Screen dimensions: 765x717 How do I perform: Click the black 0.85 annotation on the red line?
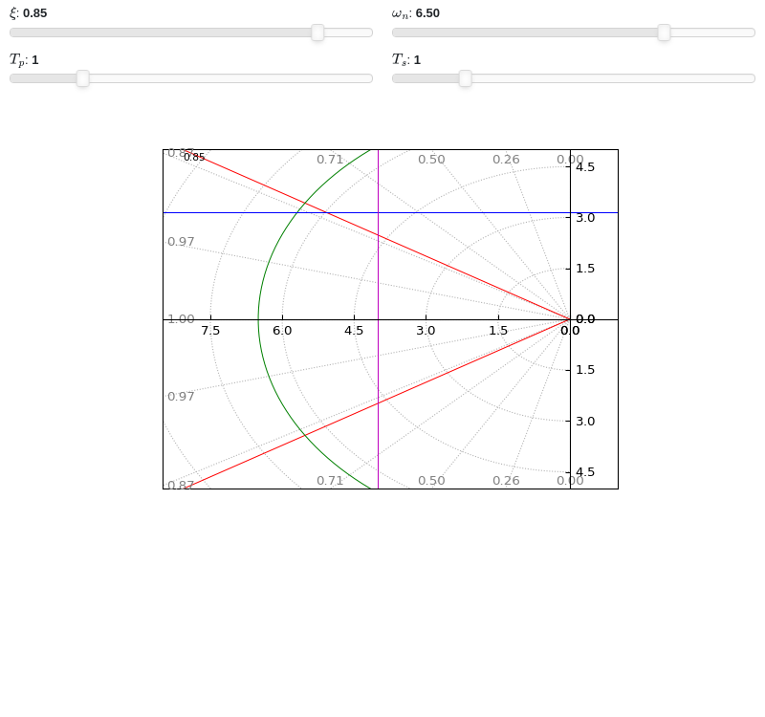194,157
